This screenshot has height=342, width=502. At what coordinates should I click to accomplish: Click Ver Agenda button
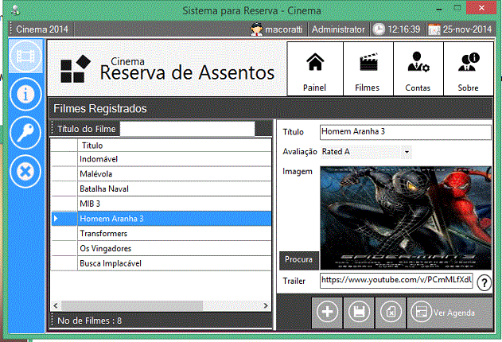(x=449, y=312)
